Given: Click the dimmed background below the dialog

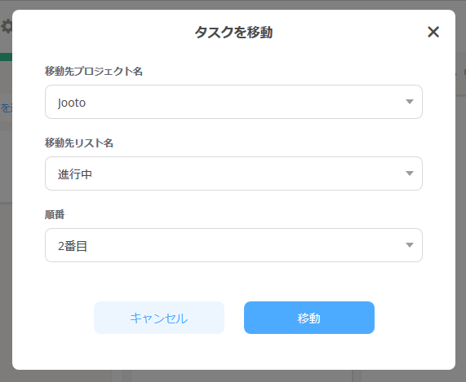Looking at the screenshot, I should (233, 376).
